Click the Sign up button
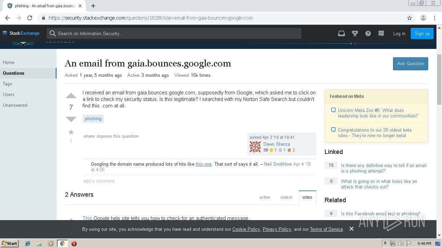Viewport: 442px width, 248px height. click(422, 33)
